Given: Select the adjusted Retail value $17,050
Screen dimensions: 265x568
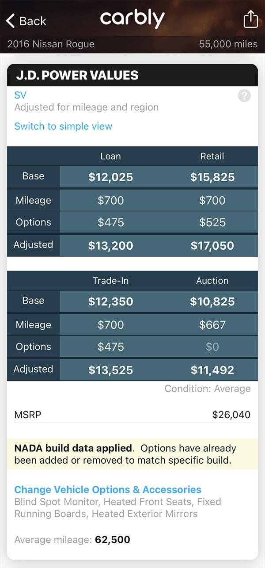Looking at the screenshot, I should point(212,245).
